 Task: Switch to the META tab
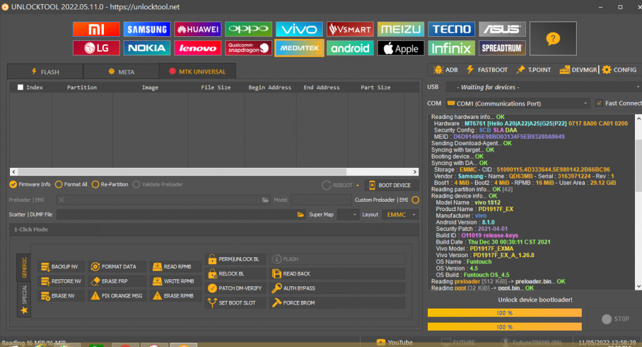pos(121,72)
